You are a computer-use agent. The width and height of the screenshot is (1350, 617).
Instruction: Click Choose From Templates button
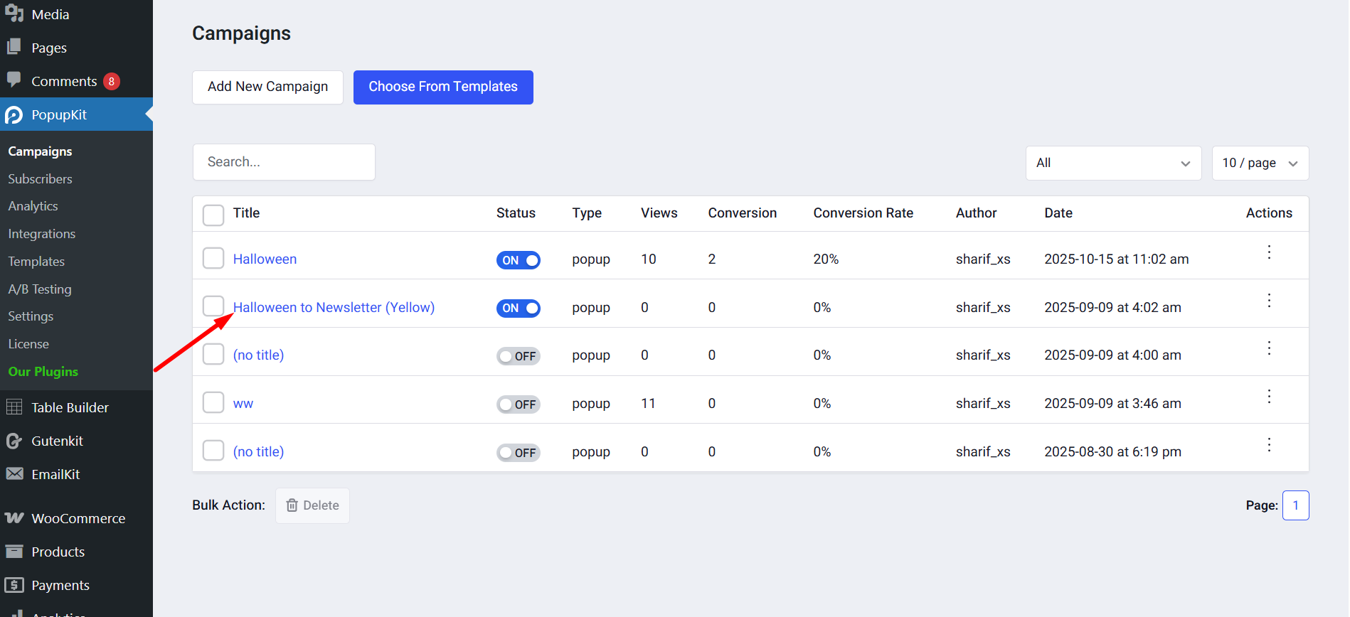tap(443, 87)
